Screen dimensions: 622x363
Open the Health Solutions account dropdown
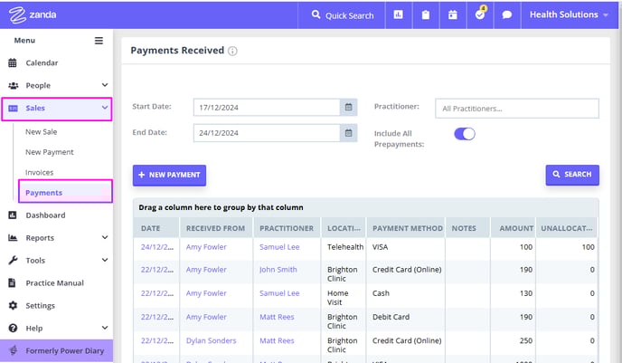click(x=569, y=14)
